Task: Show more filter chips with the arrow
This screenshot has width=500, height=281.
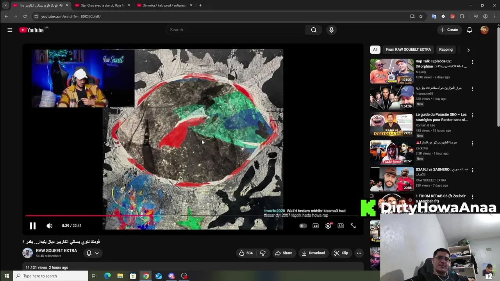Action: click(x=468, y=50)
